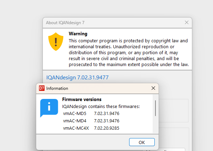Click the D7 application icon in Information title bar
The width and height of the screenshot is (213, 151).
42,88
